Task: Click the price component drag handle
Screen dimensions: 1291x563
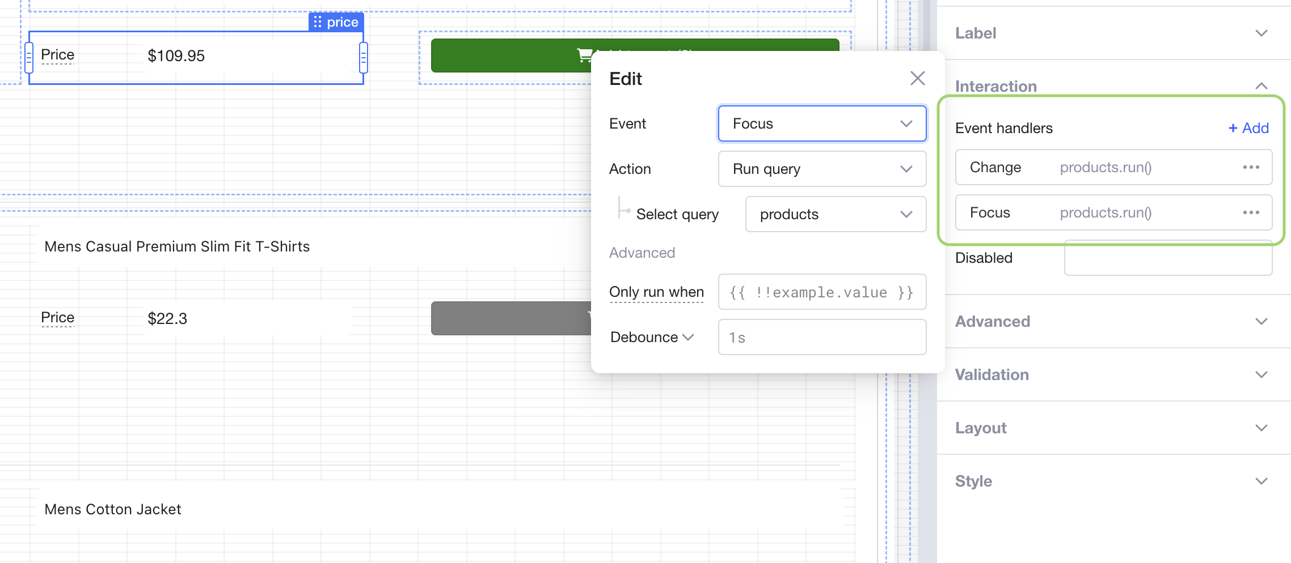Action: (x=318, y=22)
